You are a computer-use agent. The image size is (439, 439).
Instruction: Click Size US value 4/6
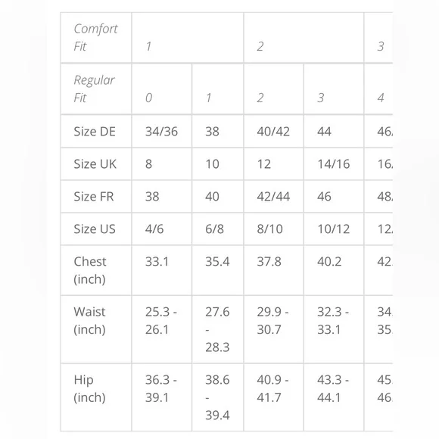154,229
